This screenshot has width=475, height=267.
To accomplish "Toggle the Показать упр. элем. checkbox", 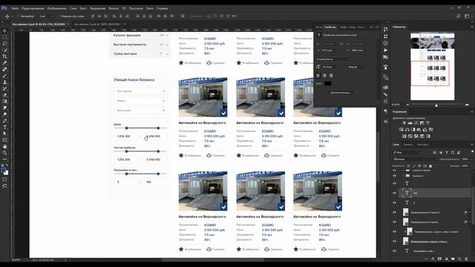I will [59, 16].
